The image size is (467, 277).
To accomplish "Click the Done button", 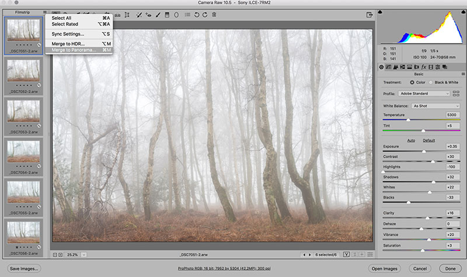I will coord(450,268).
